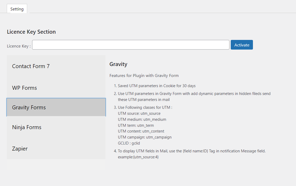Viewport: 296px width, 186px height.
Task: Click the {utm_source:4} example tag
Action: tap(146, 157)
